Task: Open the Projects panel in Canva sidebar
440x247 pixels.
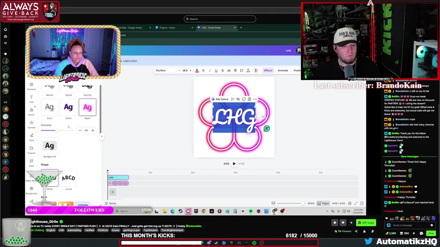Action: (x=31, y=150)
